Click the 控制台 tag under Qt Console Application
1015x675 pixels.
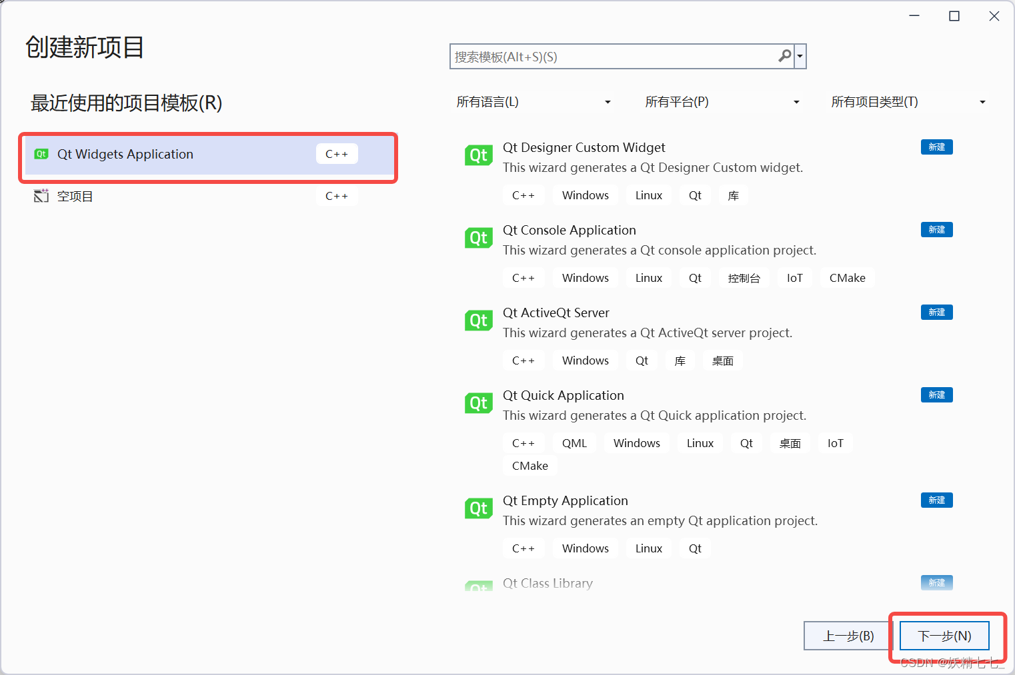744,278
